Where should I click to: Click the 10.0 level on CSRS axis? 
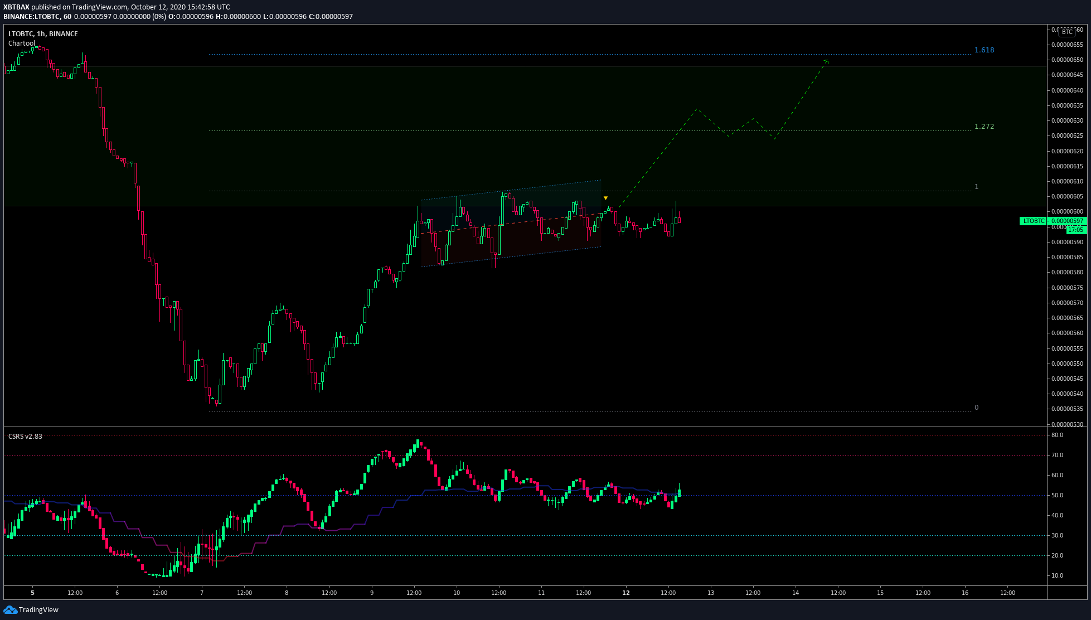pos(1057,575)
